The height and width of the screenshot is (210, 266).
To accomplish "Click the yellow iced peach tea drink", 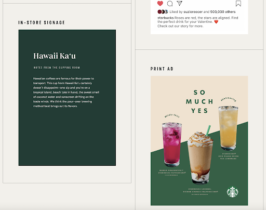I will point(228,128).
